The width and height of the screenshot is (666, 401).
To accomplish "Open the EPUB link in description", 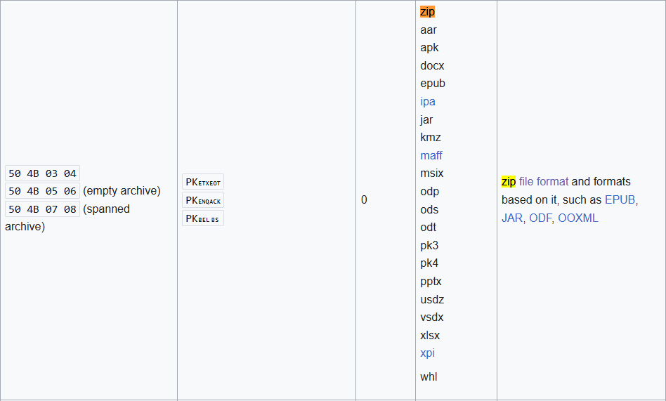I will [620, 200].
